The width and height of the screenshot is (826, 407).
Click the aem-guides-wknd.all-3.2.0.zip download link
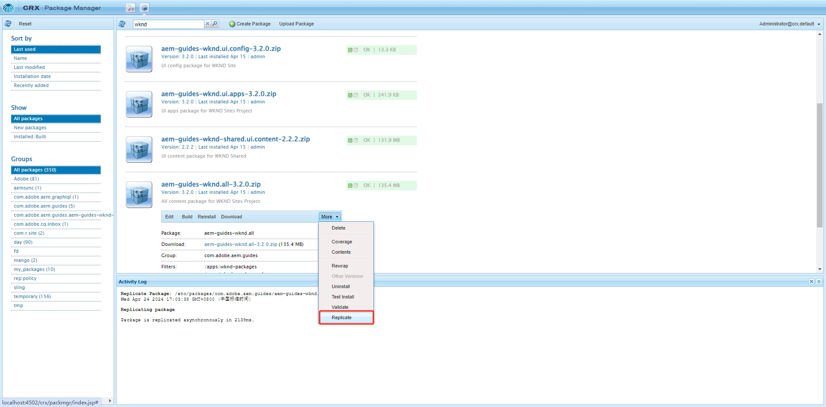pyautogui.click(x=241, y=244)
